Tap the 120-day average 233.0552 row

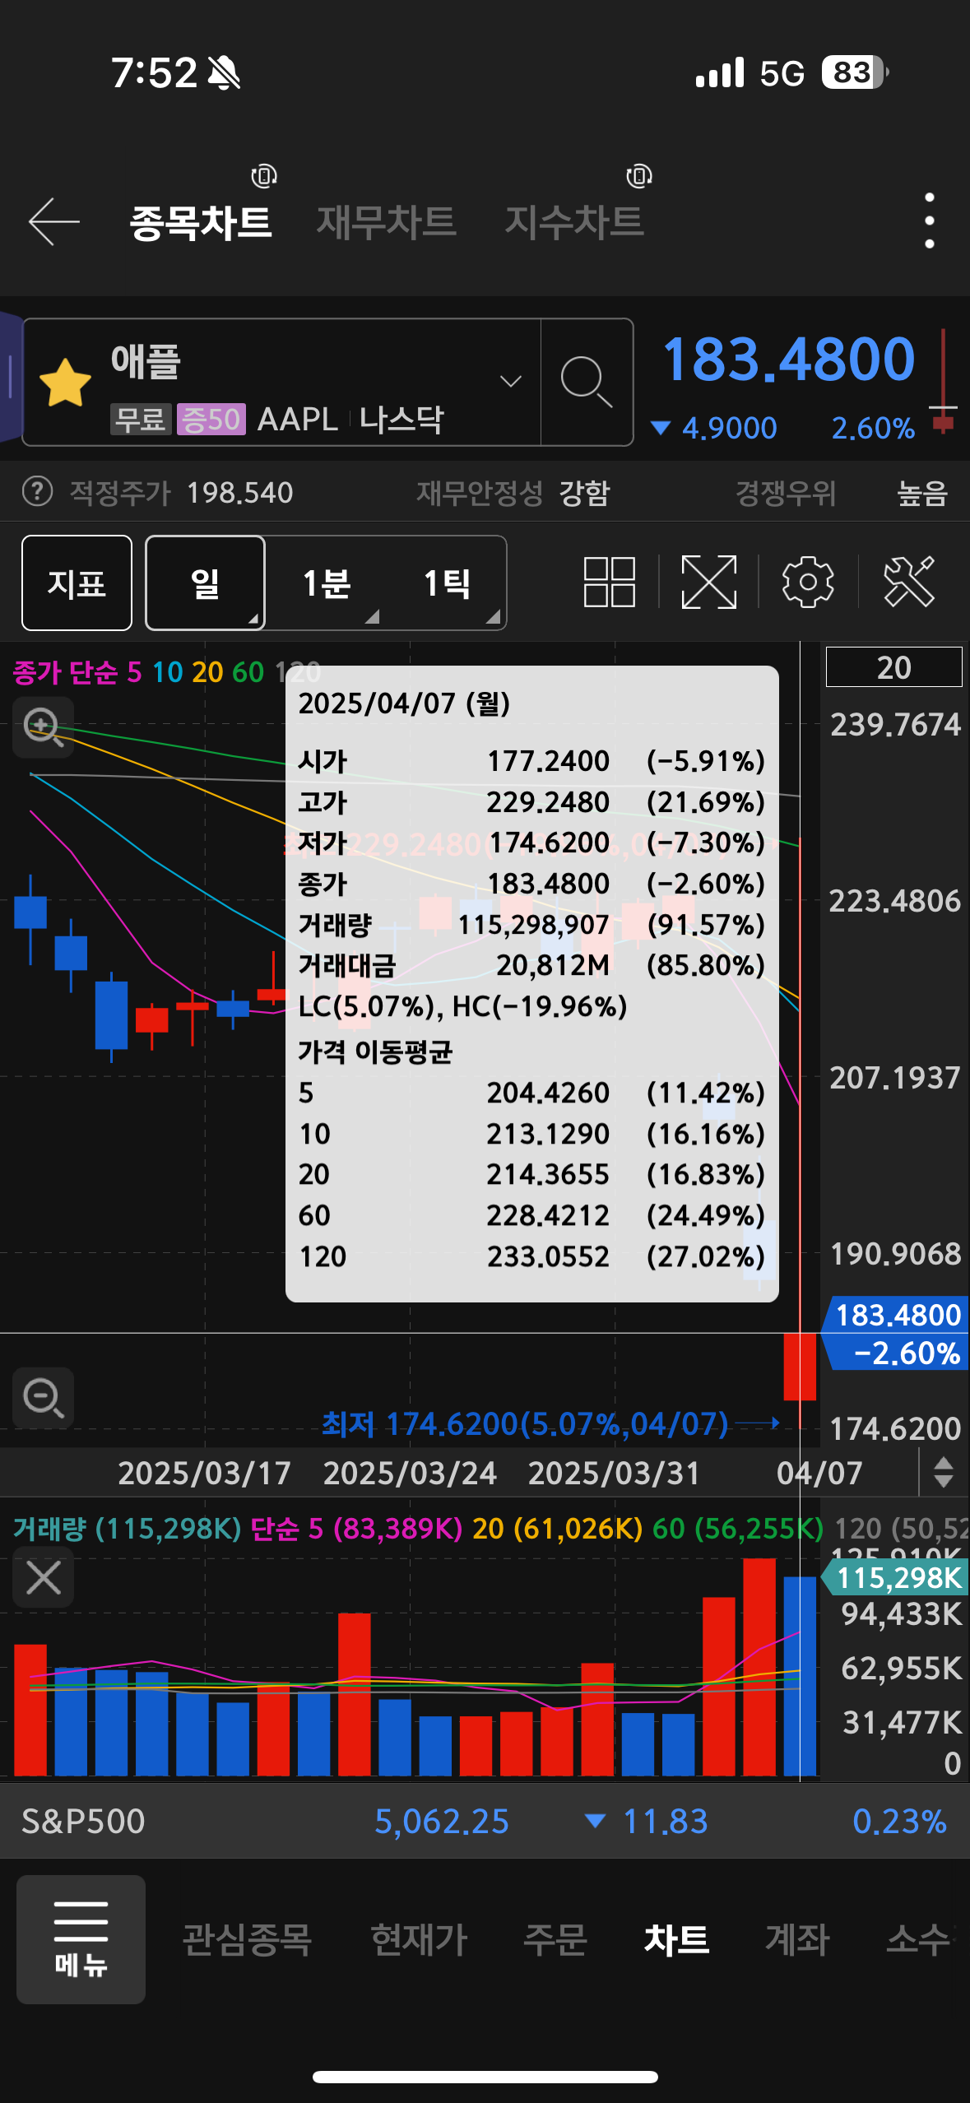(531, 1256)
